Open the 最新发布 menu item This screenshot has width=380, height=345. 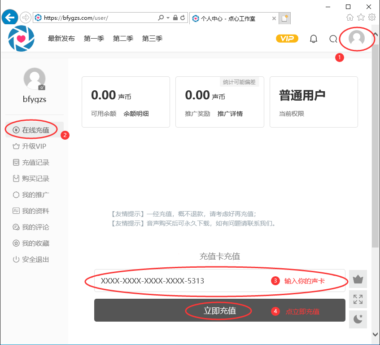pyautogui.click(x=61, y=39)
